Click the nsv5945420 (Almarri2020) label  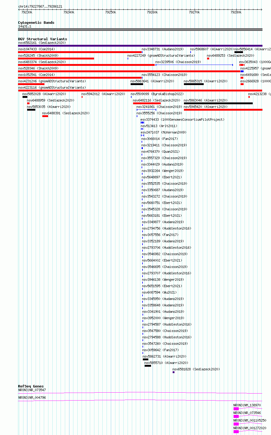coord(206,107)
